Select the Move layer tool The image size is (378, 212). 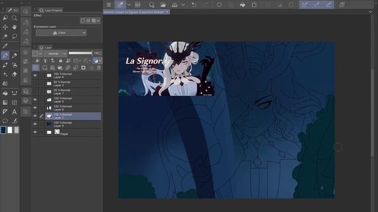[5, 27]
